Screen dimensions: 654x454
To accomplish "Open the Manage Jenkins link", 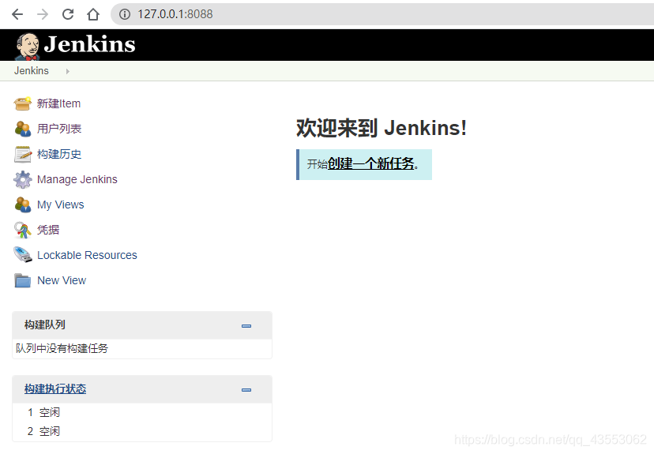I will tap(77, 179).
